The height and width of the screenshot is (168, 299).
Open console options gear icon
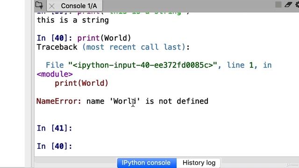(x=297, y=5)
